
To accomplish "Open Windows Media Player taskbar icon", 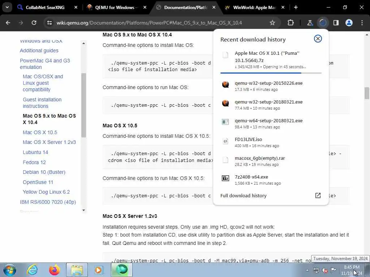I will pos(99,270).
